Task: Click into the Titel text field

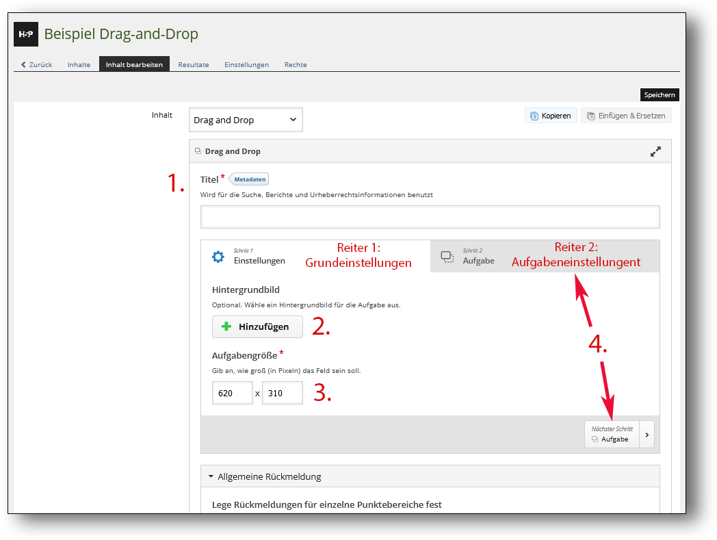Action: coord(430,217)
